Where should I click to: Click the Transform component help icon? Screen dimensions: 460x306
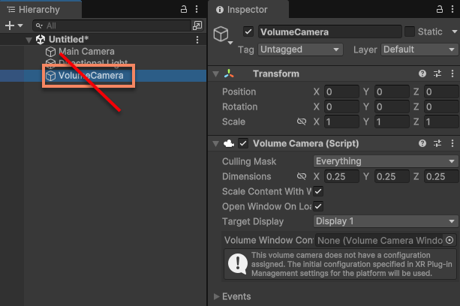(422, 73)
